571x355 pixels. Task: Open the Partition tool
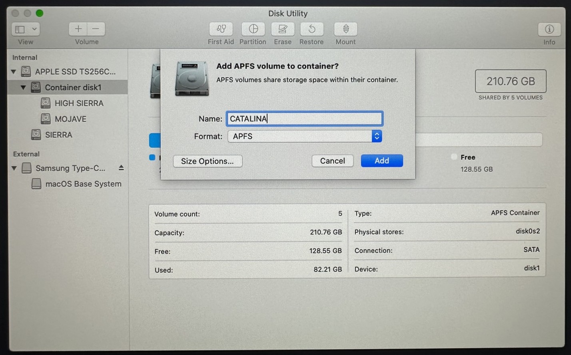[253, 29]
